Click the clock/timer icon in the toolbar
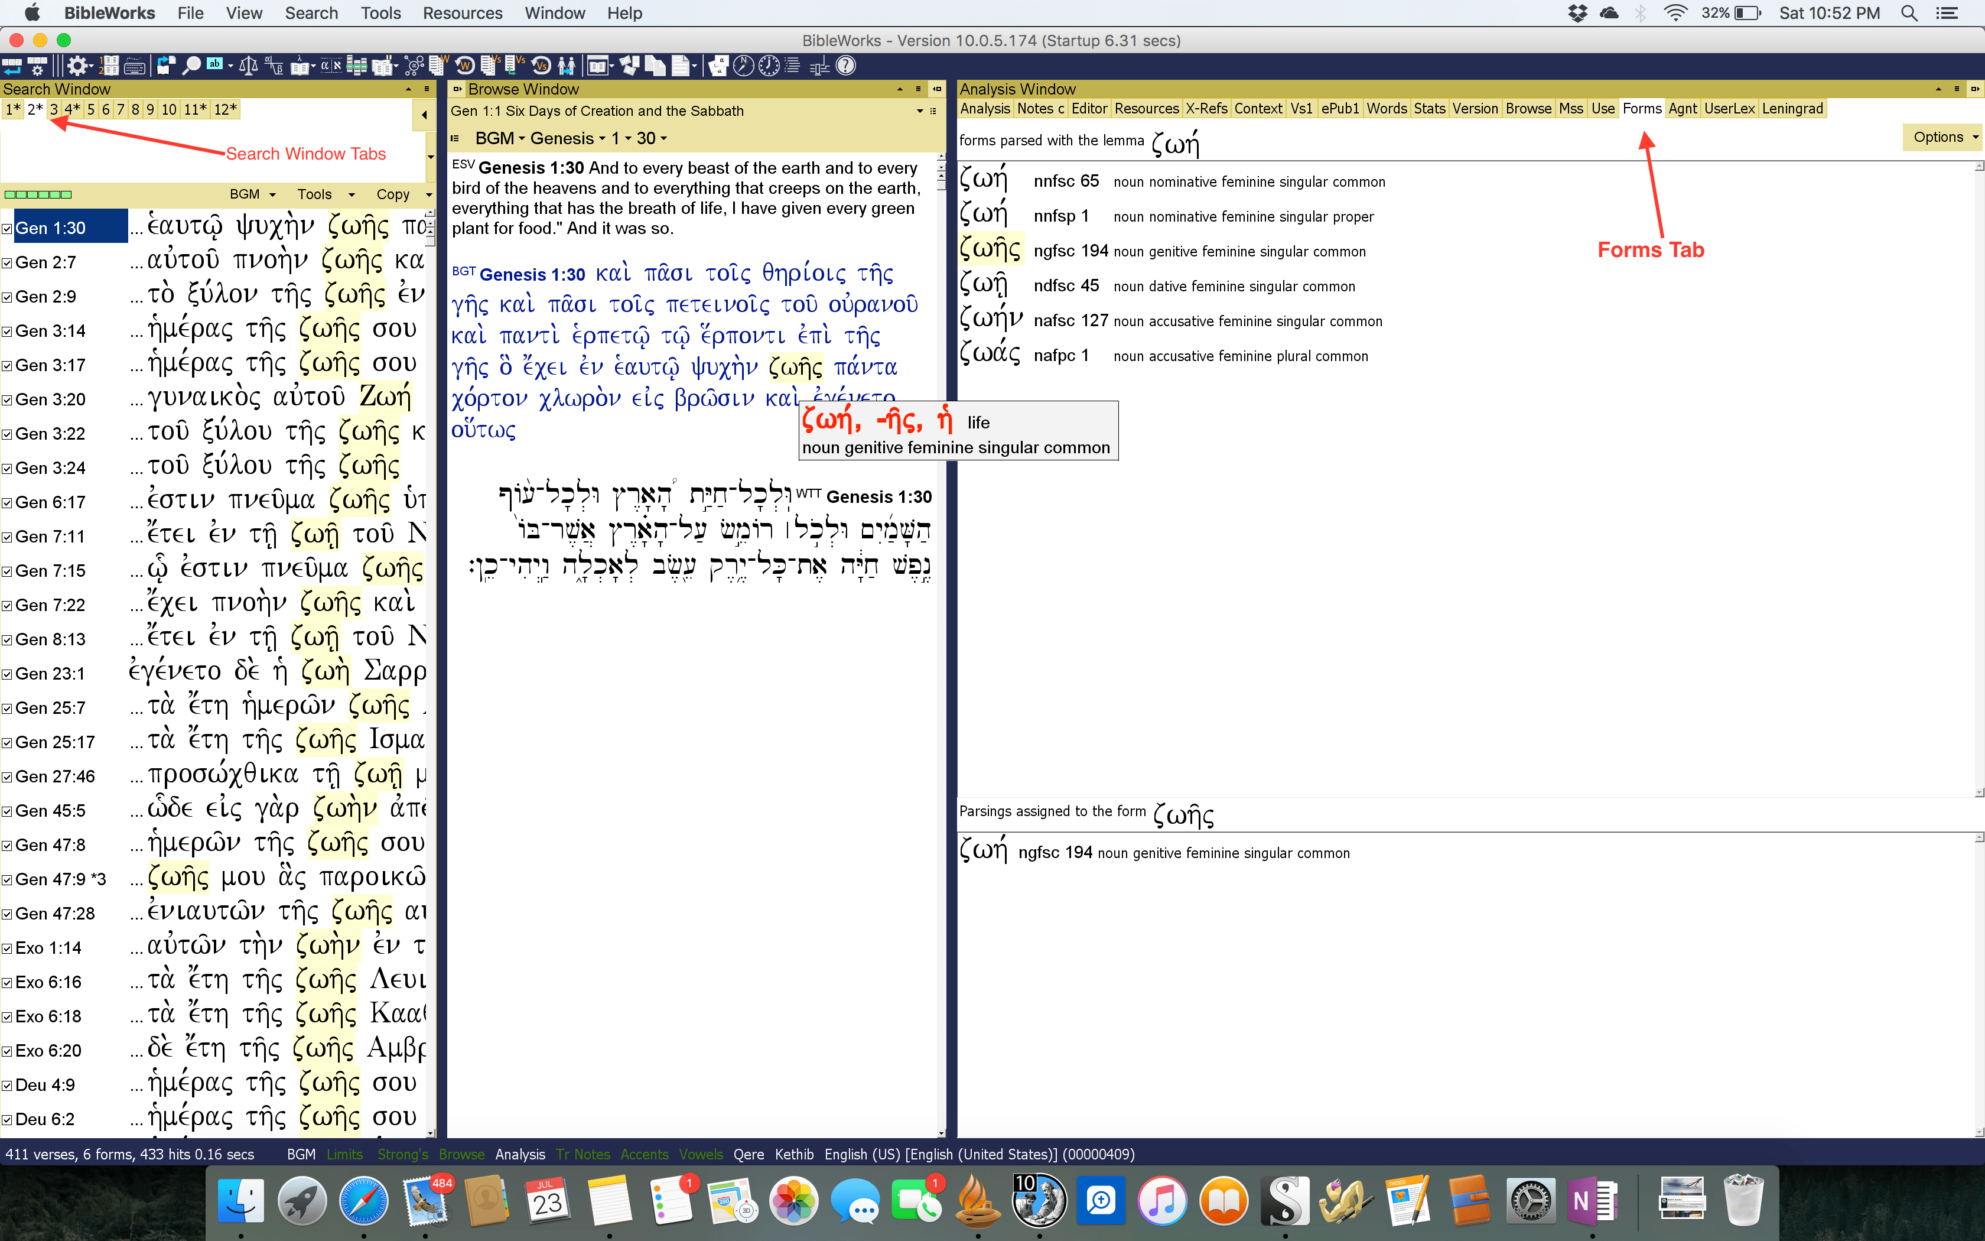 pos(769,66)
